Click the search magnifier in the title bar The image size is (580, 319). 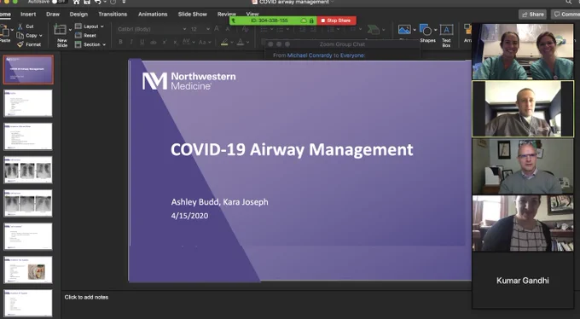point(569,3)
